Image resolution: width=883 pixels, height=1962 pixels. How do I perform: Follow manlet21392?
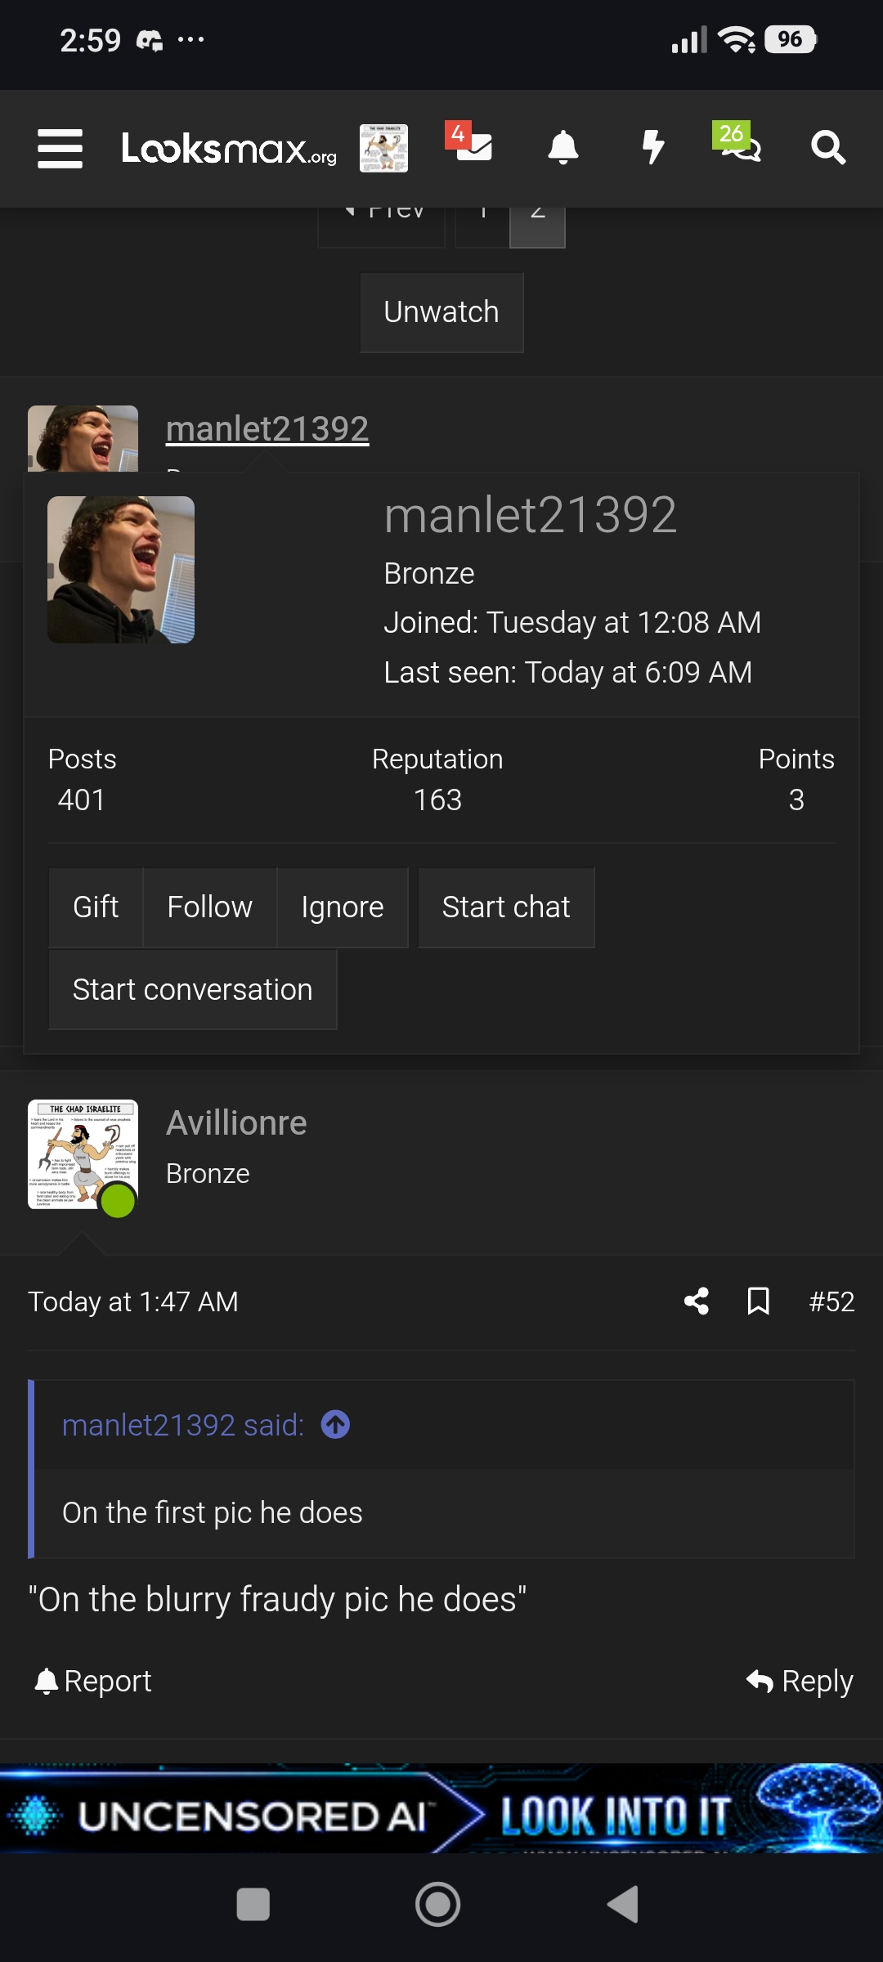(210, 907)
